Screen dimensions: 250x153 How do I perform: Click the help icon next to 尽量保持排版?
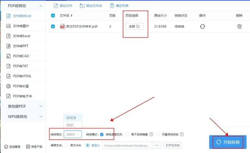pos(182,134)
